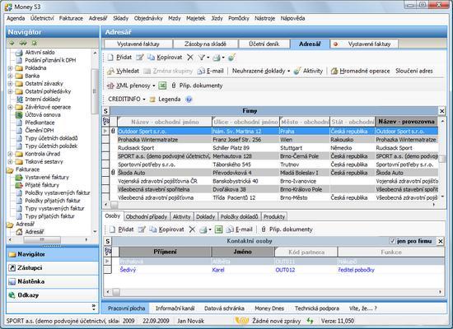Viewport: 453px width, 329px height.
Task: Click the Excel icon in the Osoby toolbar
Action: 219,229
